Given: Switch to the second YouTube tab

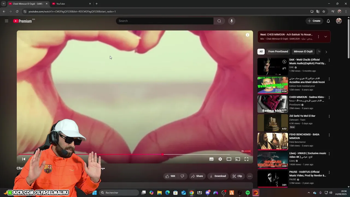Looking at the screenshot, I should point(72,4).
